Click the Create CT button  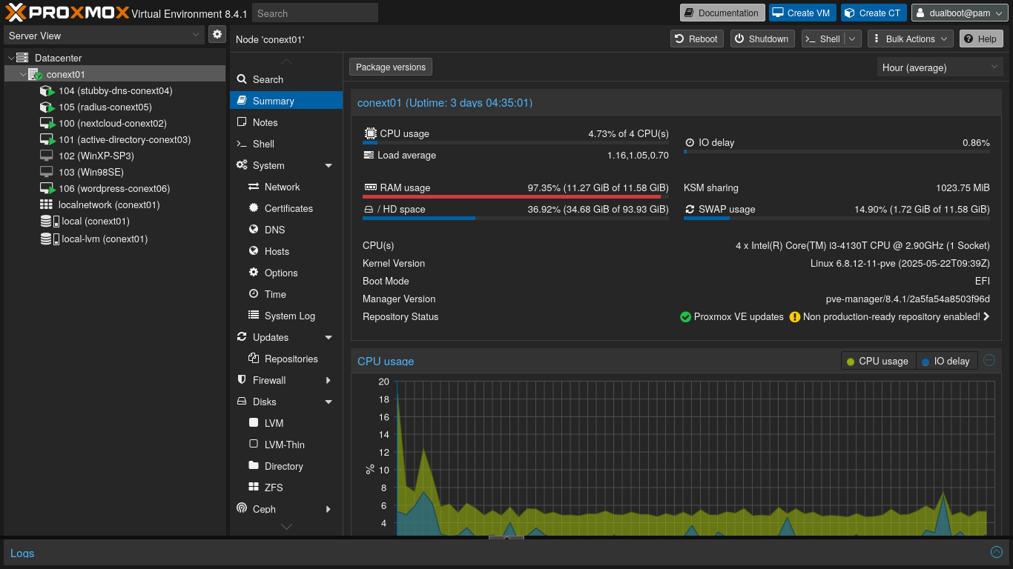coord(874,13)
